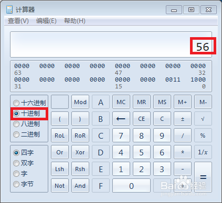Image resolution: width=222 pixels, height=203 pixels.
Task: Open the 帮助(H) menu
Action: pyautogui.click(x=75, y=21)
